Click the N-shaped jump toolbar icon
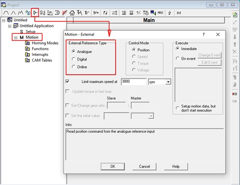The width and height of the screenshot is (240, 185). point(105,13)
